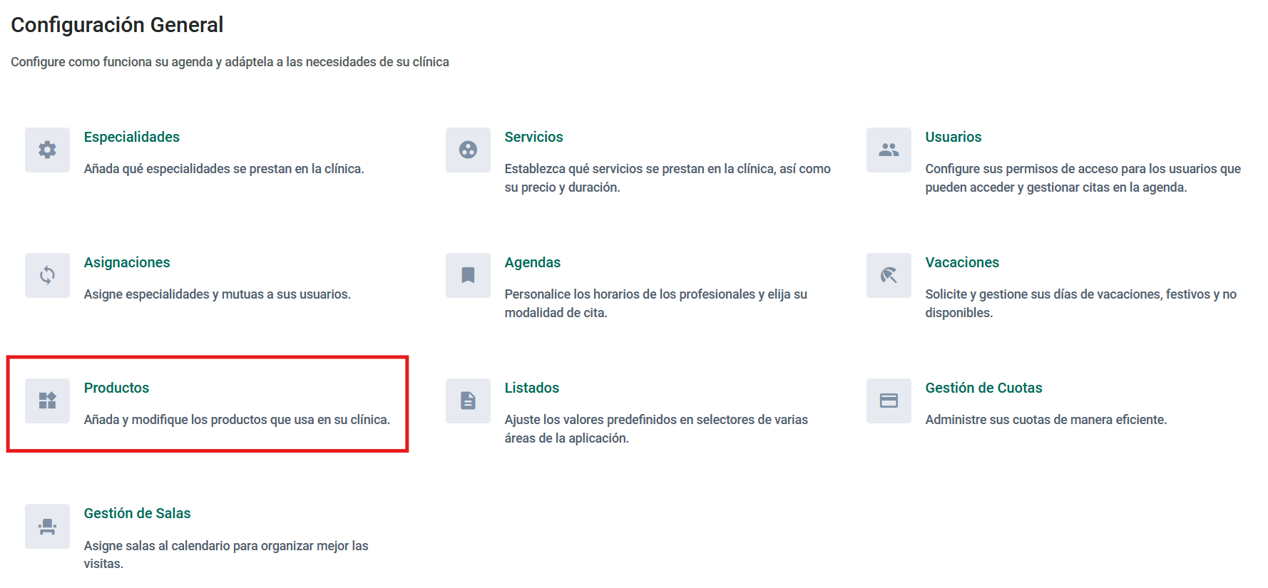Click the Gestión de Salas chair icon
The image size is (1268, 588).
47,526
